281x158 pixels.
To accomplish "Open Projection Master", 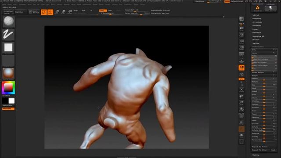I will [x=8, y=12].
